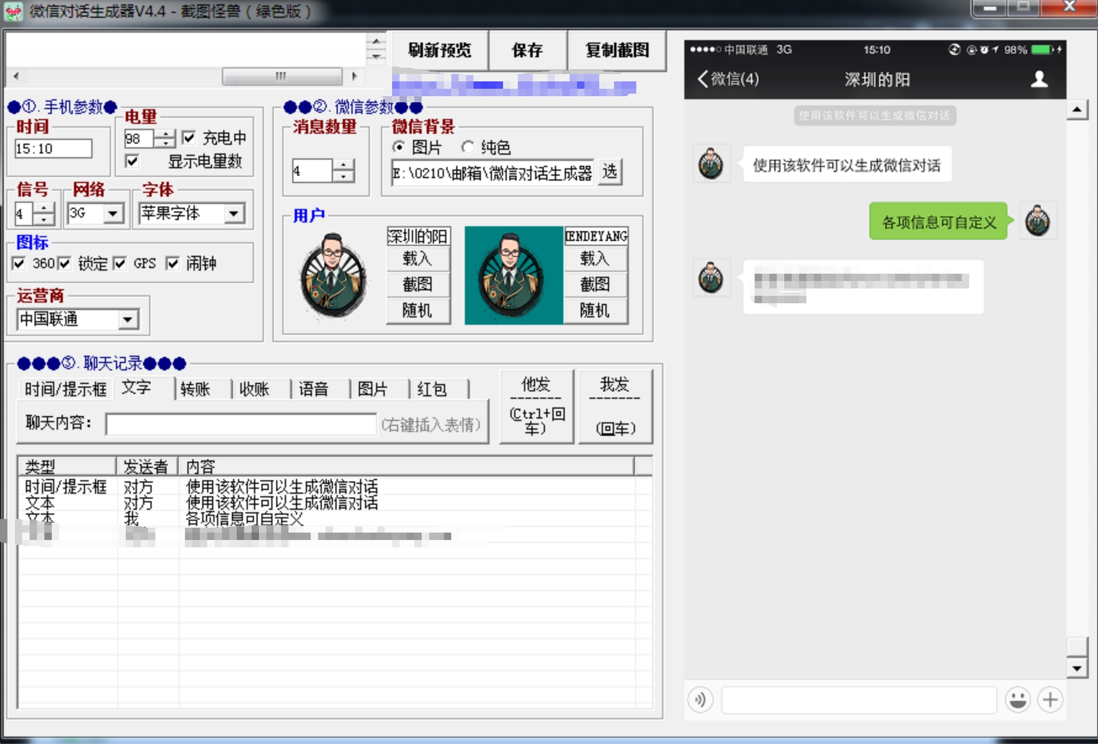Click the app icon in the title bar

point(14,11)
